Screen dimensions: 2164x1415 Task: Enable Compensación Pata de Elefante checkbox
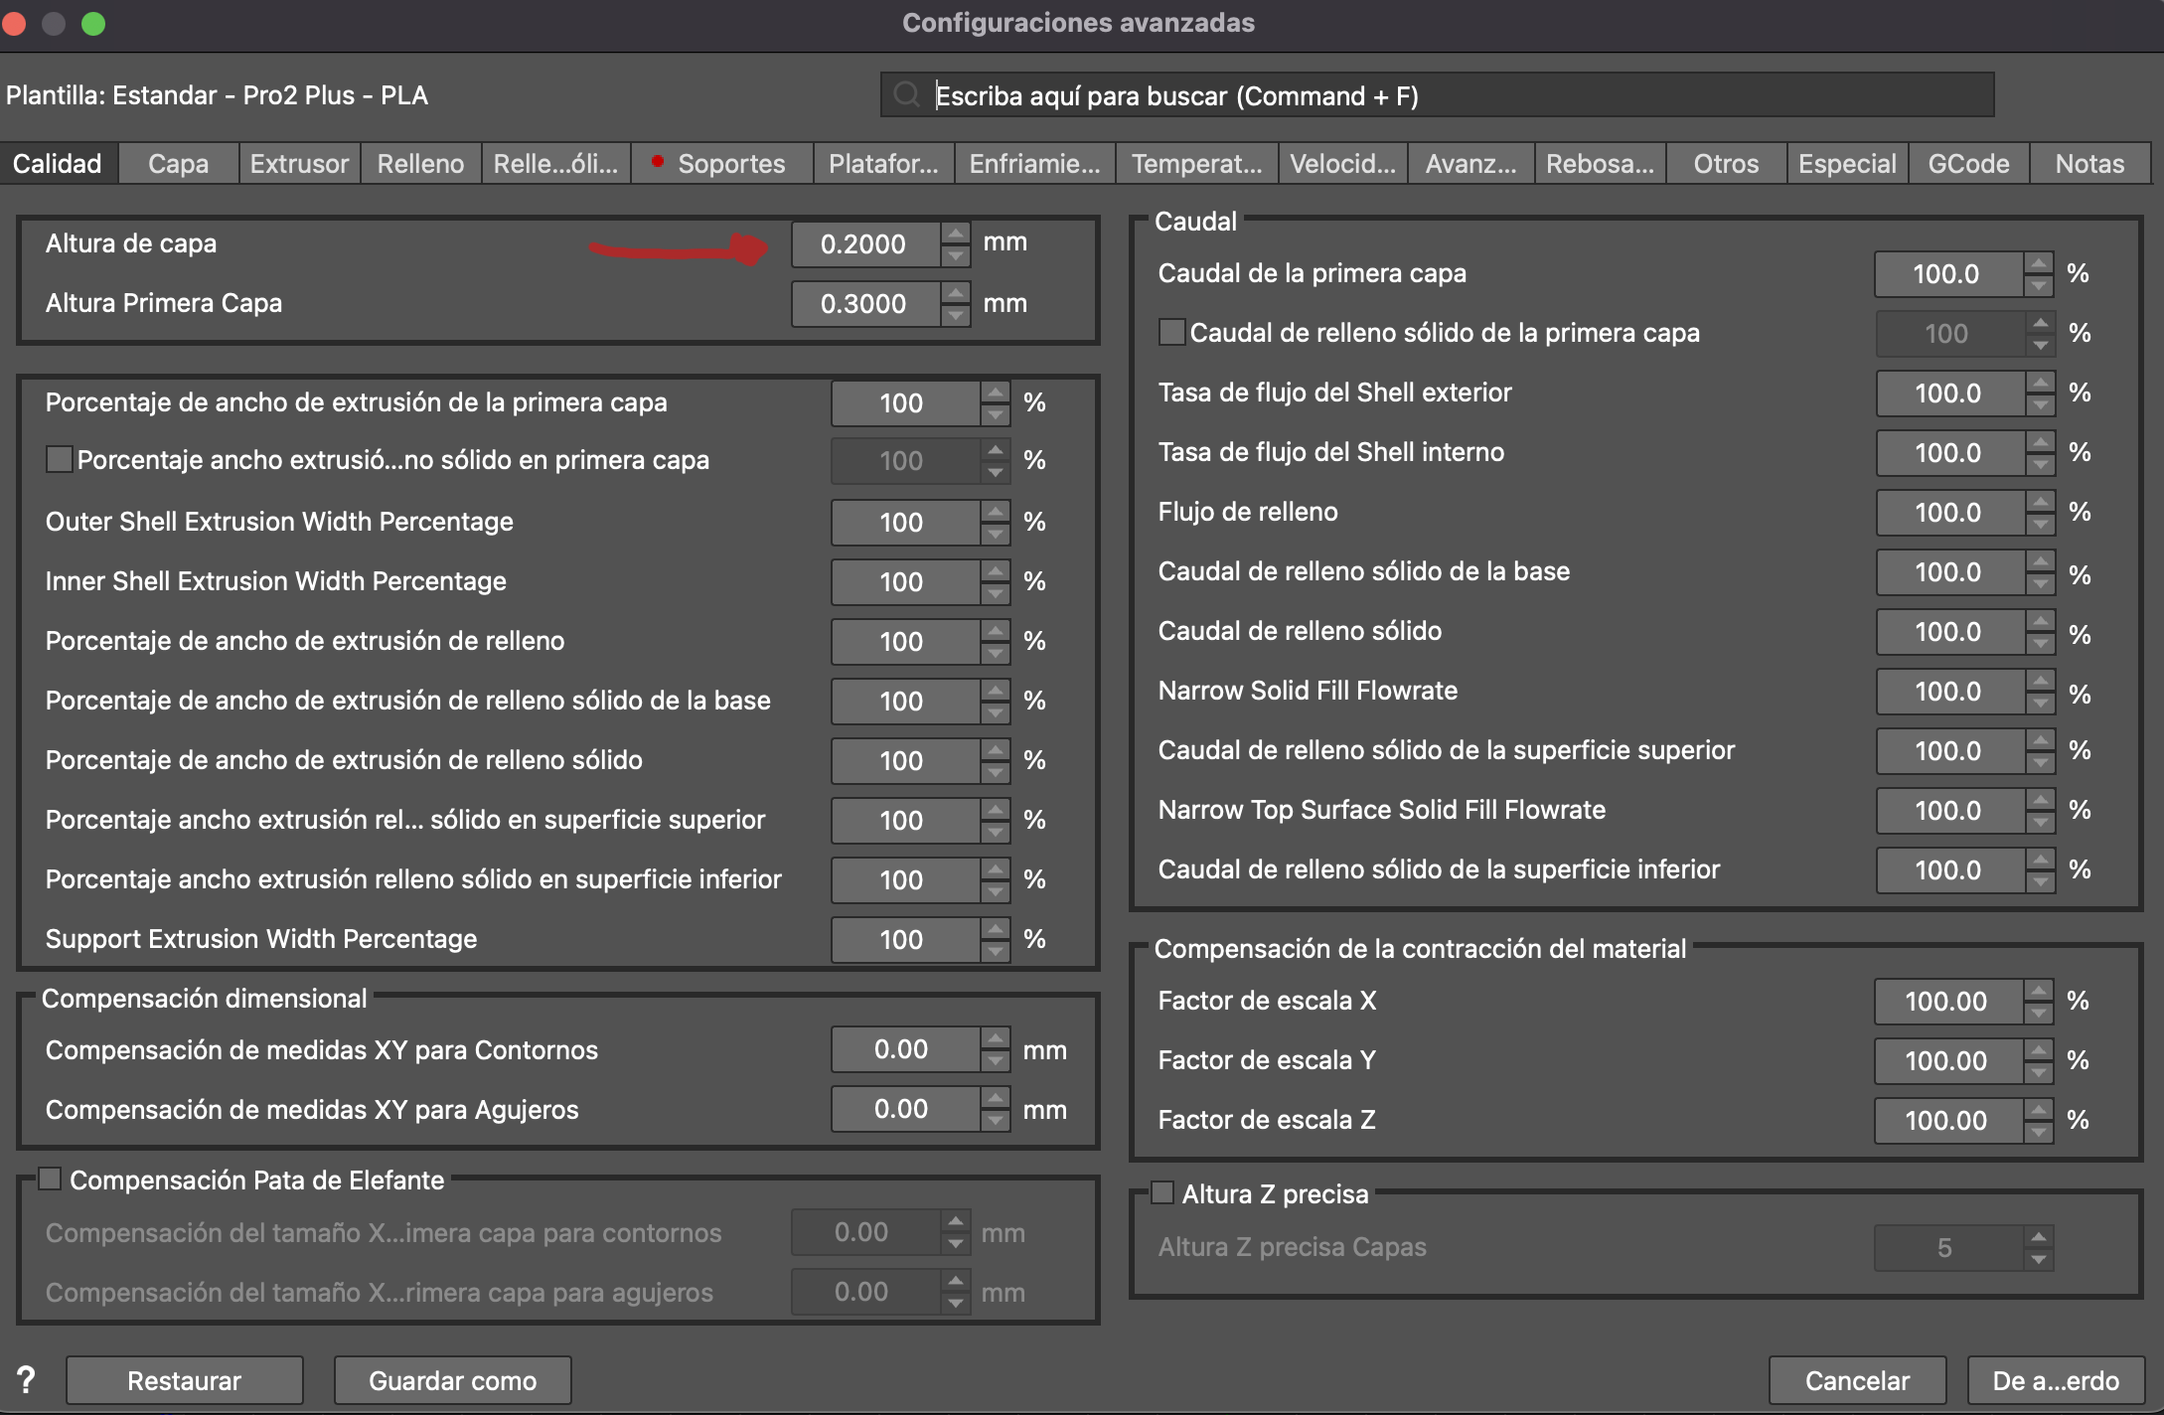pos(51,1179)
